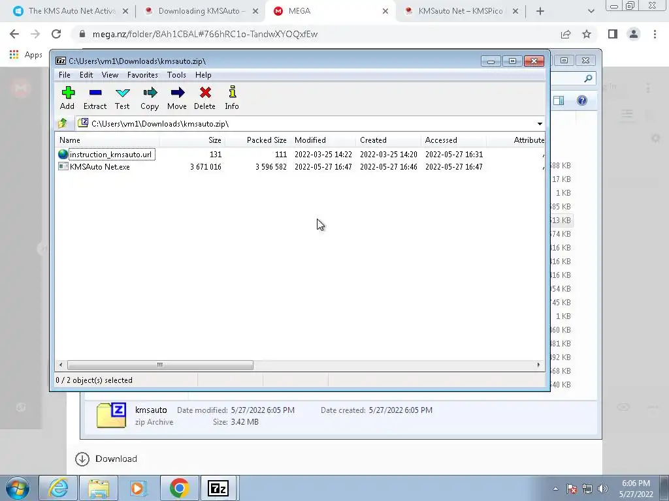Click the volume speaker tray icon
Image resolution: width=669 pixels, height=501 pixels.
tap(603, 489)
